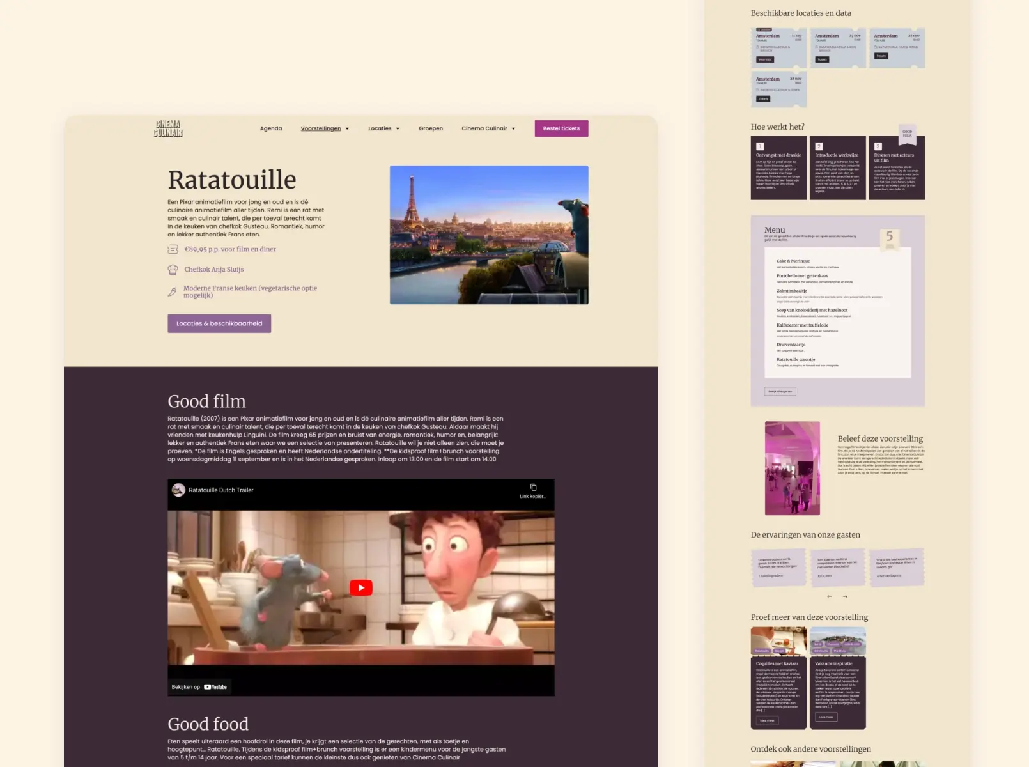Open the Voorstellingen menu item
The height and width of the screenshot is (767, 1029).
[321, 128]
